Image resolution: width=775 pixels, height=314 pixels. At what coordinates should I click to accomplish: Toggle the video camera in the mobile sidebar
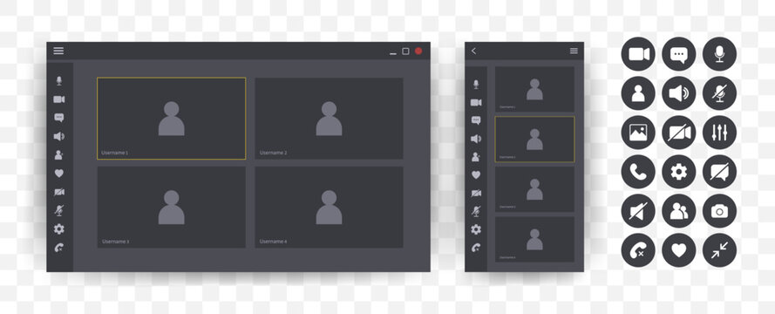pyautogui.click(x=476, y=102)
